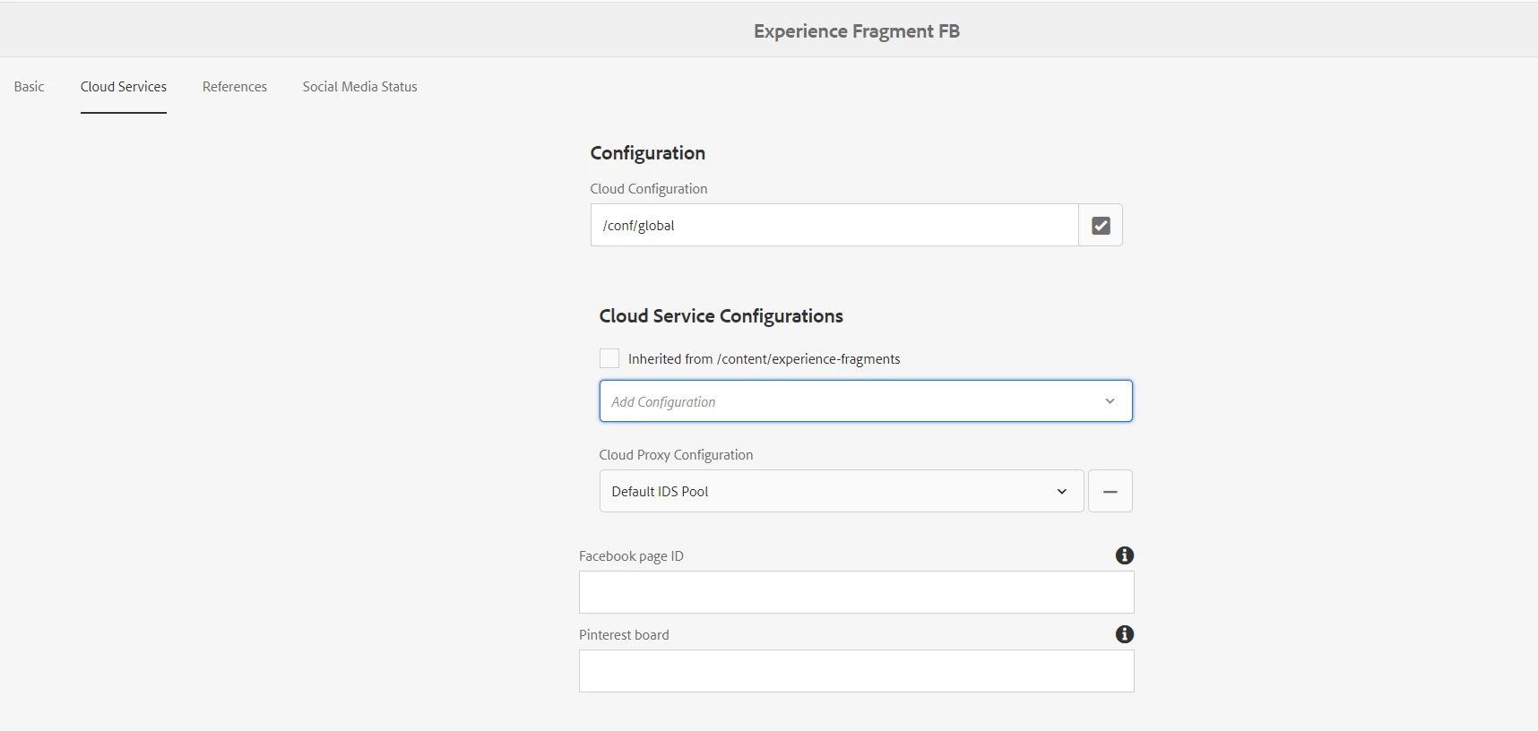Click the Cloud Service Configurations heading
Image resolution: width=1538 pixels, height=731 pixels.
(x=721, y=316)
